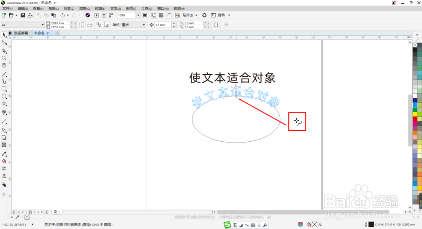Select the Ellipse tool
The image size is (422, 229).
(4, 96)
